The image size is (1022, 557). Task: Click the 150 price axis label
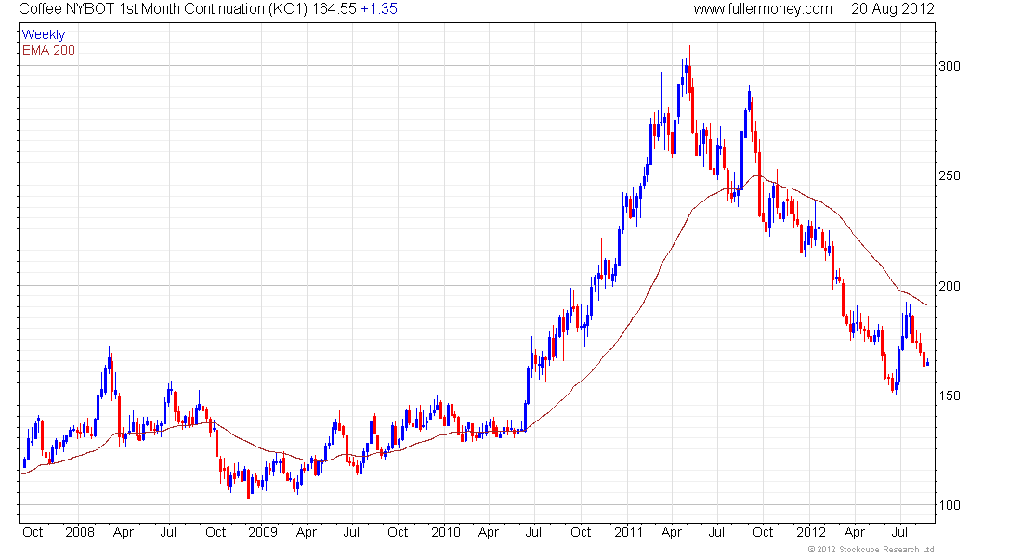[948, 395]
